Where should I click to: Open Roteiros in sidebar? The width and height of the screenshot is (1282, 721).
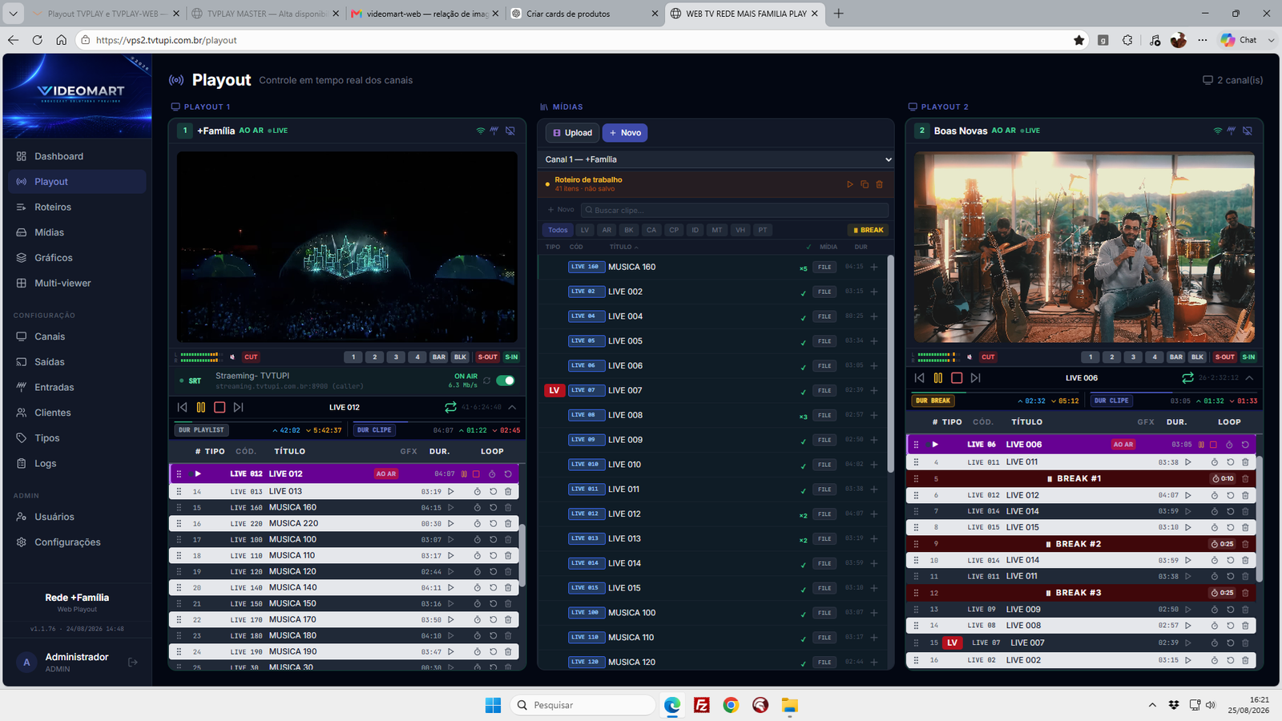click(77, 207)
